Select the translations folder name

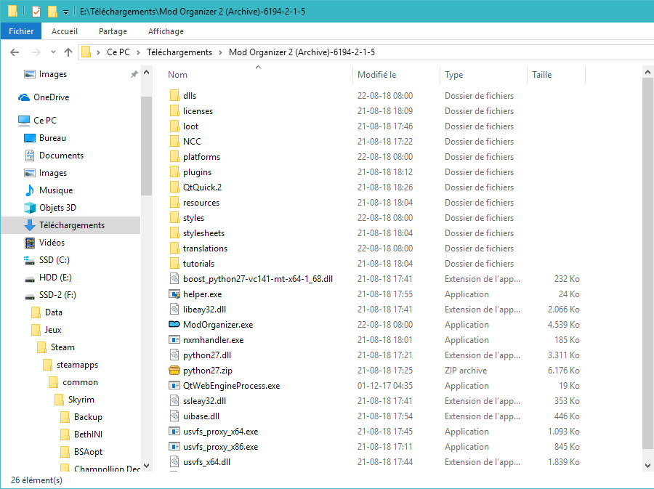(205, 248)
